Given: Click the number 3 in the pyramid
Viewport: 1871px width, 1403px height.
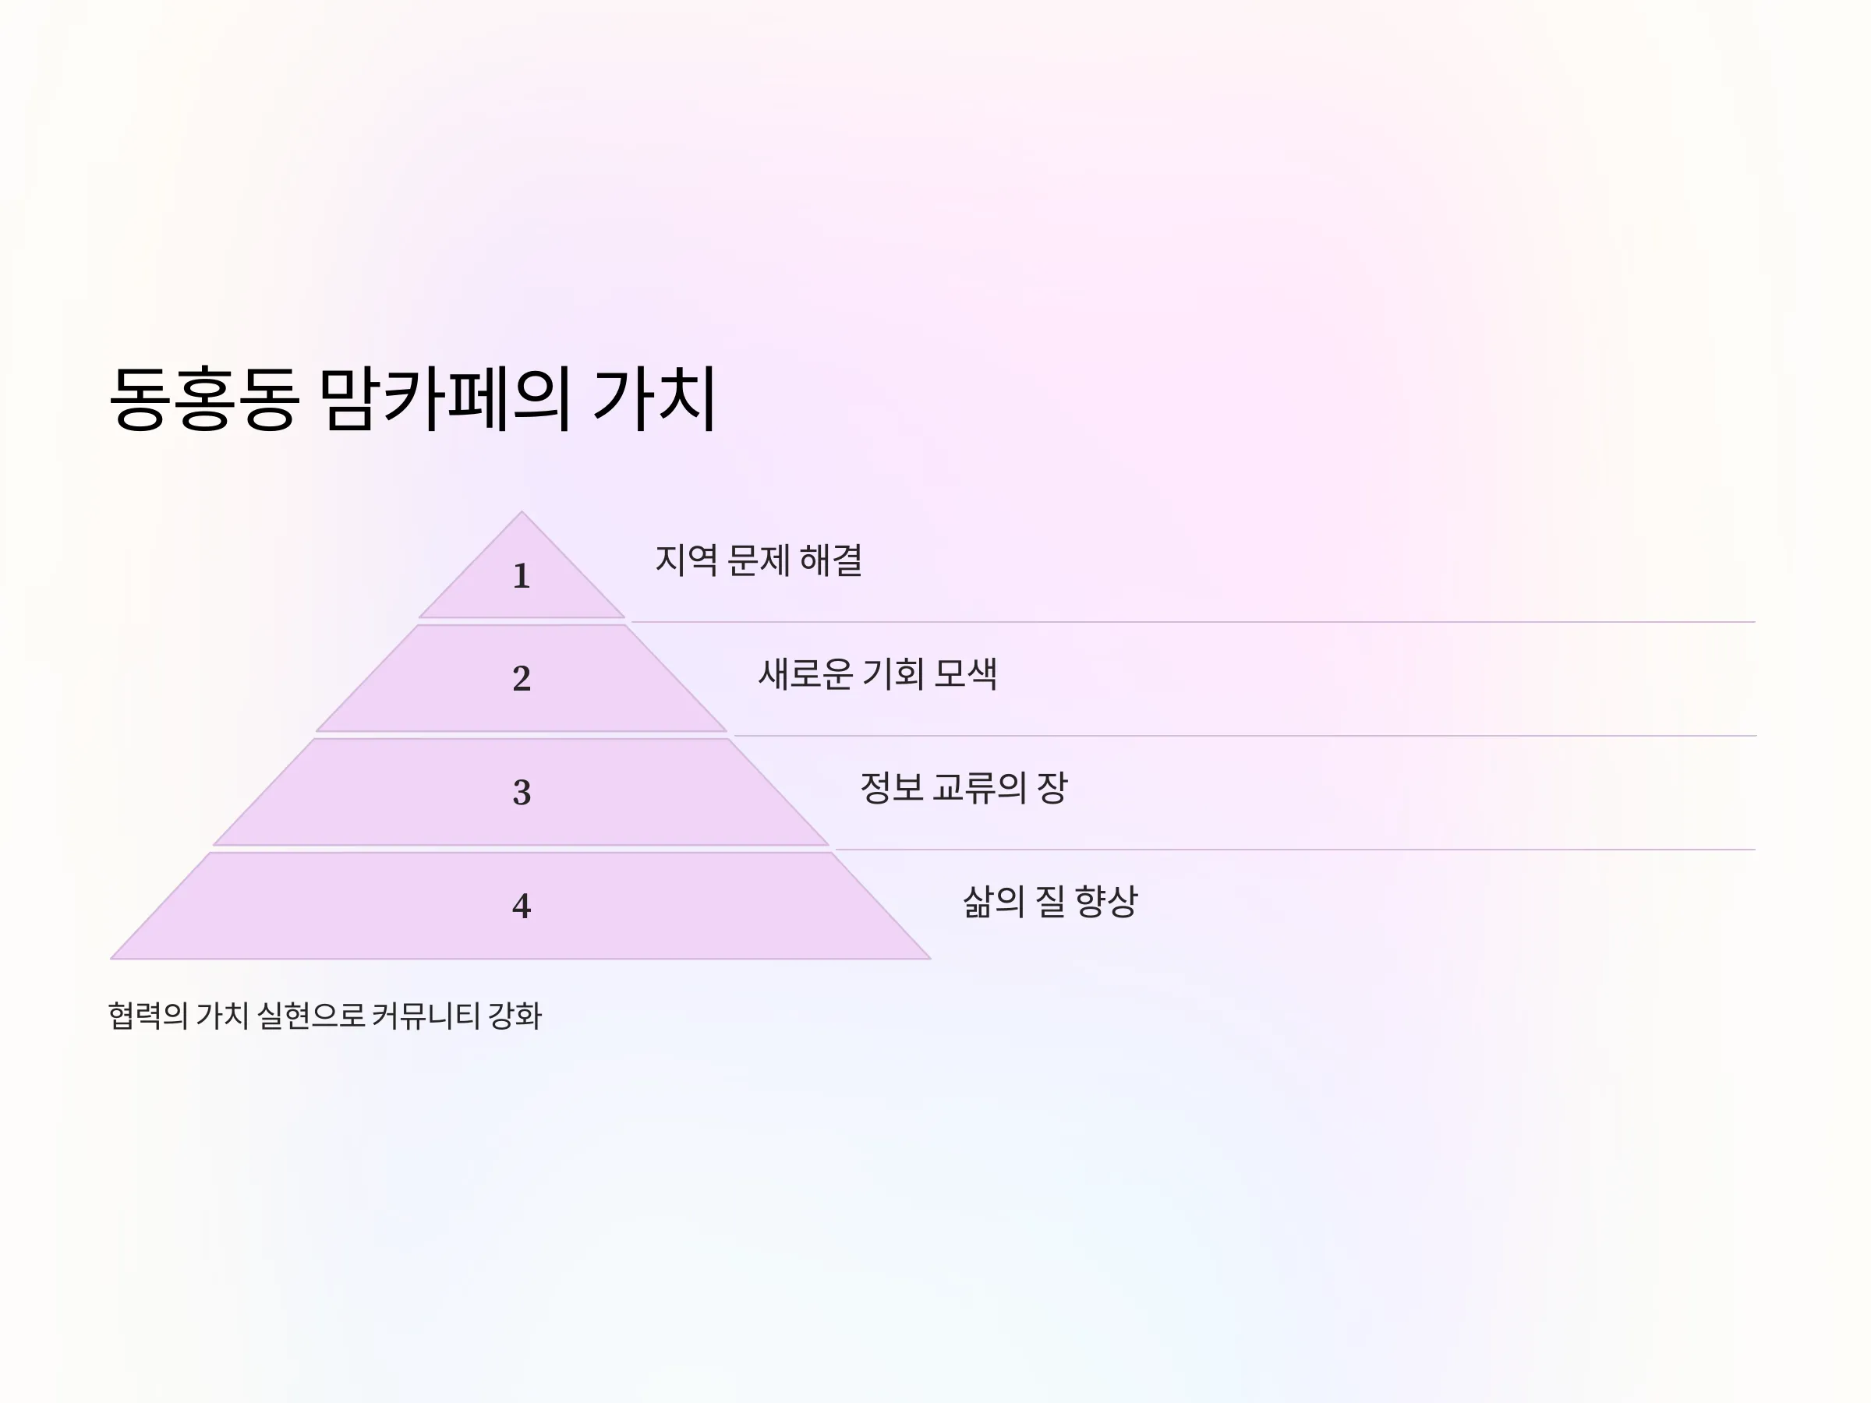Looking at the screenshot, I should coord(522,793).
